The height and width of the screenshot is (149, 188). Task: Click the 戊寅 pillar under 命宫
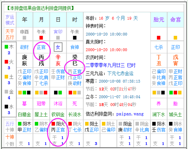point(175,60)
